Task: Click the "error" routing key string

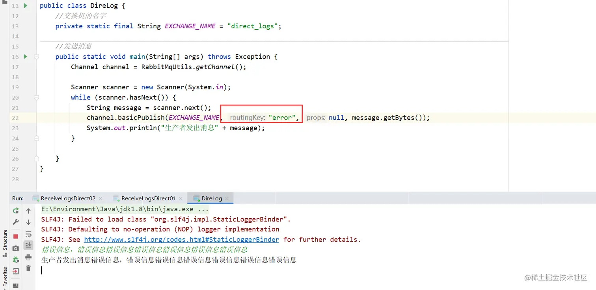Action: tap(282, 117)
